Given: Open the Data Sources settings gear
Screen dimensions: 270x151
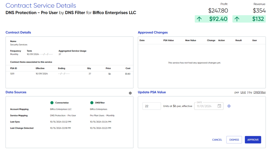Looking at the screenshot, I should coord(130,93).
